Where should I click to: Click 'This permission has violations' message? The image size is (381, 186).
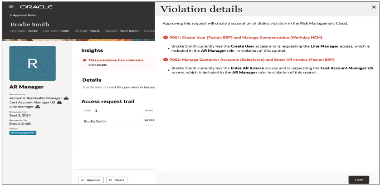coord(116,60)
